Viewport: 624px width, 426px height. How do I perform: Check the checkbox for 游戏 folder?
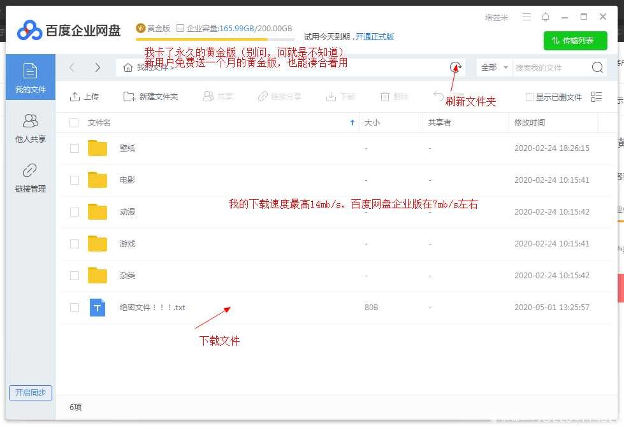click(75, 244)
